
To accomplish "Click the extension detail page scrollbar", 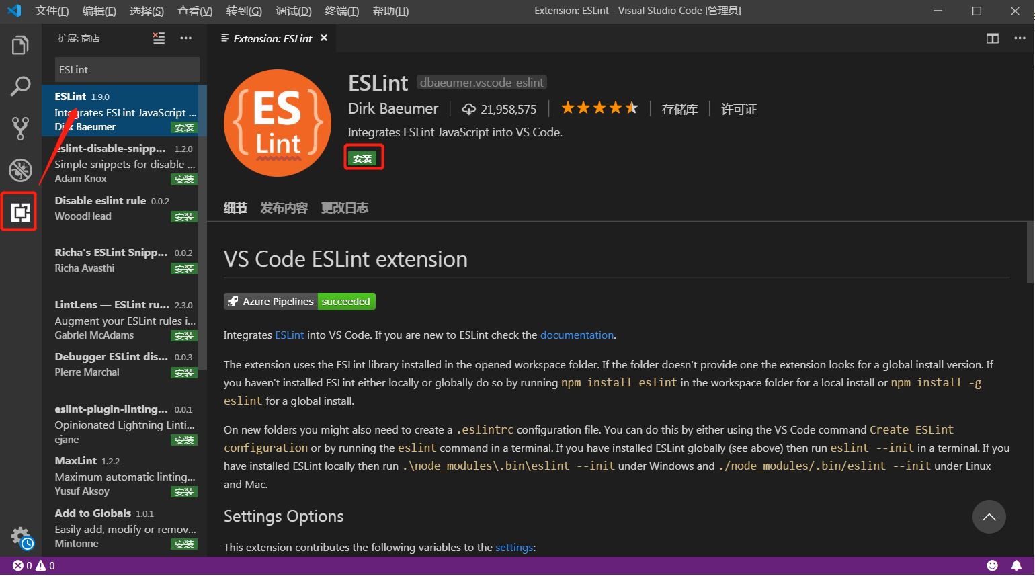I will point(1030,252).
